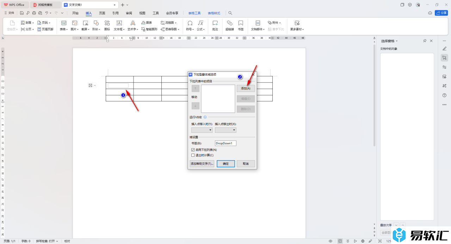
Task: Switch to 找稻壳模板 tab
Action: click(45, 5)
